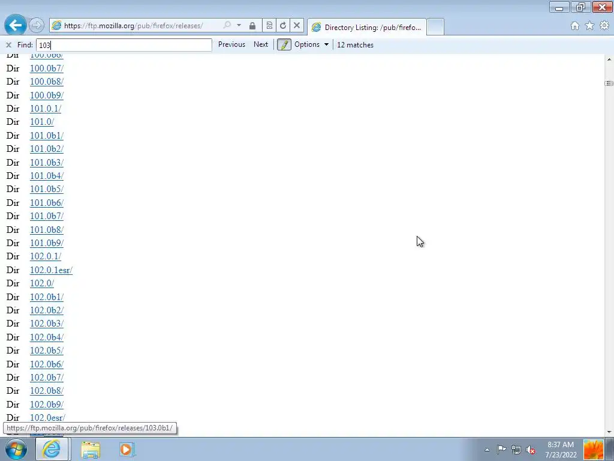Image resolution: width=614 pixels, height=461 pixels.
Task: Stop loading with the X button
Action: (x=296, y=25)
